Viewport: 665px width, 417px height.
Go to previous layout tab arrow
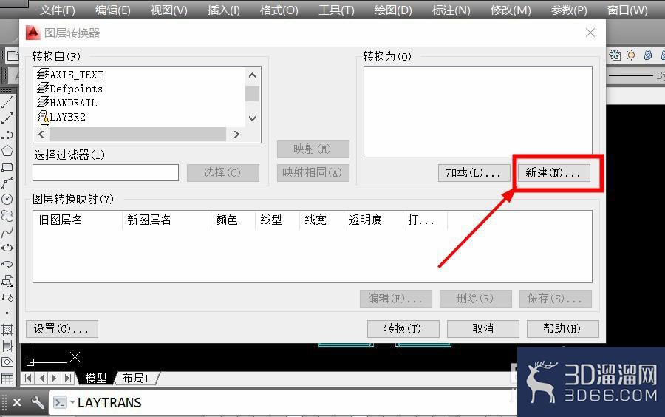click(x=41, y=378)
